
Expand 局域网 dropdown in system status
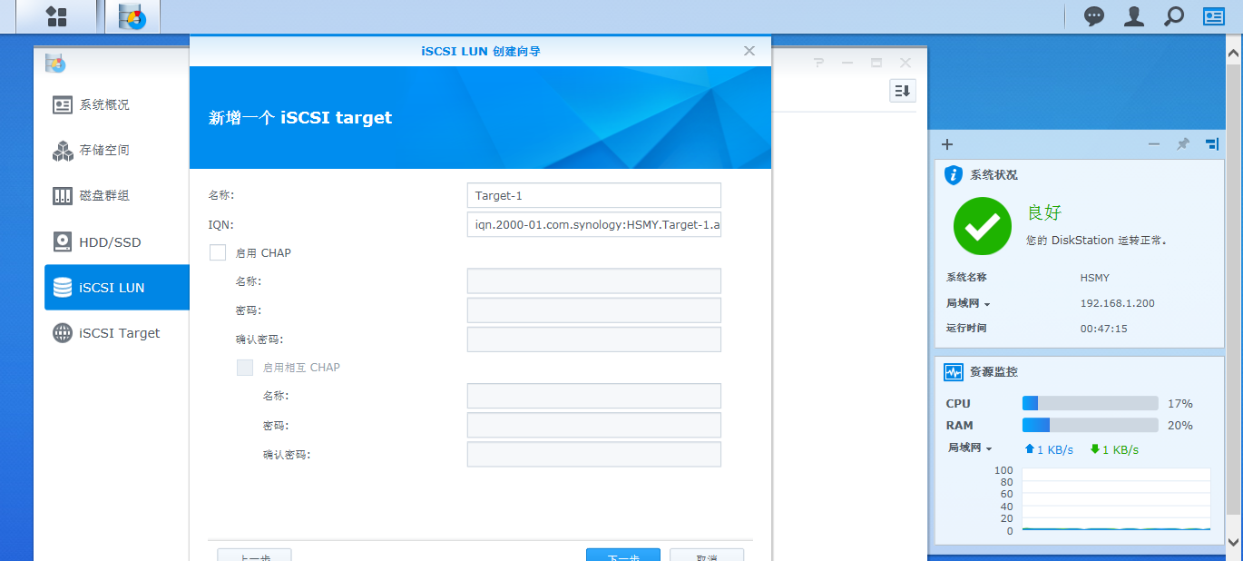point(968,304)
